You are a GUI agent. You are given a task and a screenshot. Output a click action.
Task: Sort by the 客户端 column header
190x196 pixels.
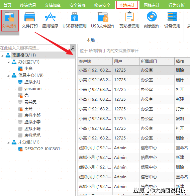coord(95,61)
